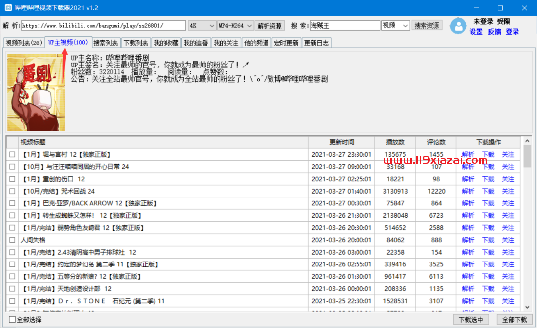The width and height of the screenshot is (537, 328).
Task: Select the title 人间失格
Action: (x=33, y=240)
